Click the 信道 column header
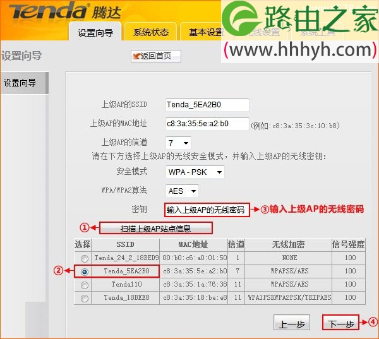This screenshot has width=379, height=339. [x=236, y=244]
